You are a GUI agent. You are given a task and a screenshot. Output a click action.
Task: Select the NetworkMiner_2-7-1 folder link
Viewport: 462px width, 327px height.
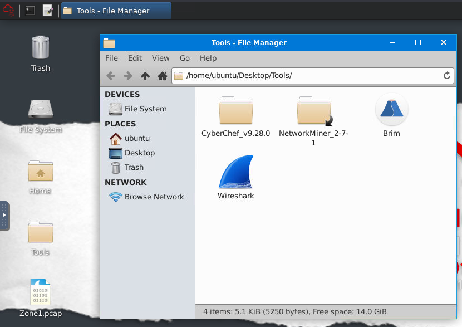(314, 110)
